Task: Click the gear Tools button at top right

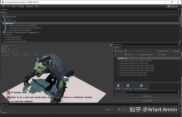Action: (x=171, y=6)
